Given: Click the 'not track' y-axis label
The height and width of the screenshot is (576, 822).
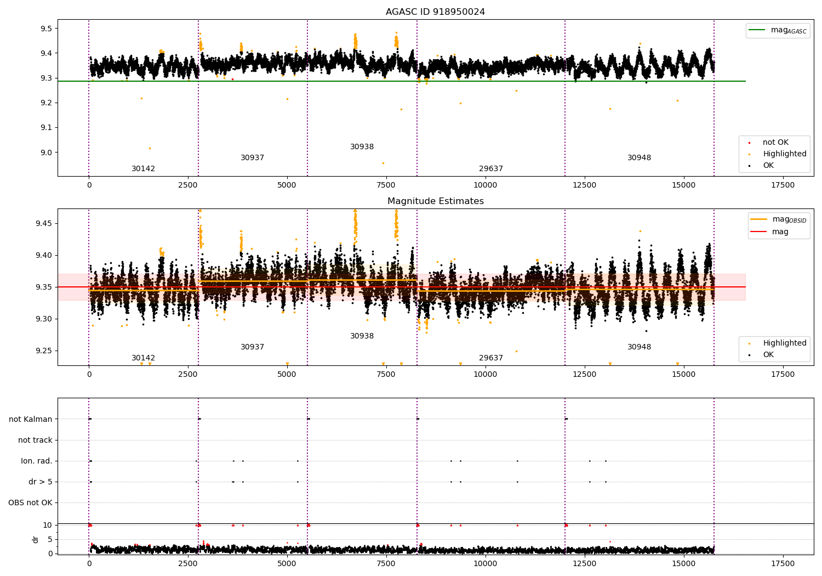Looking at the screenshot, I should click(35, 440).
